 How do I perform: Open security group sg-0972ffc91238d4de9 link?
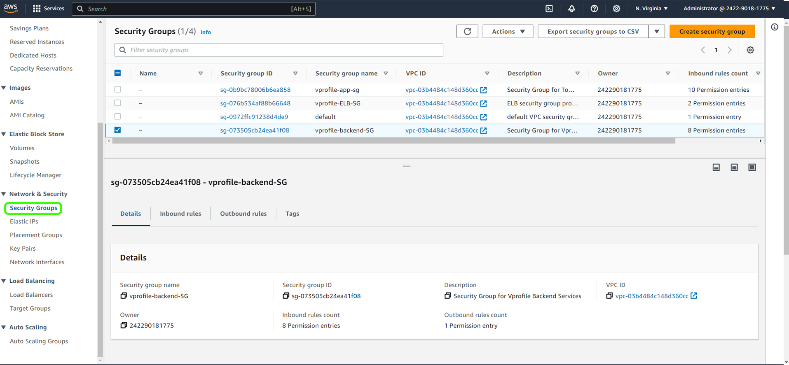254,117
